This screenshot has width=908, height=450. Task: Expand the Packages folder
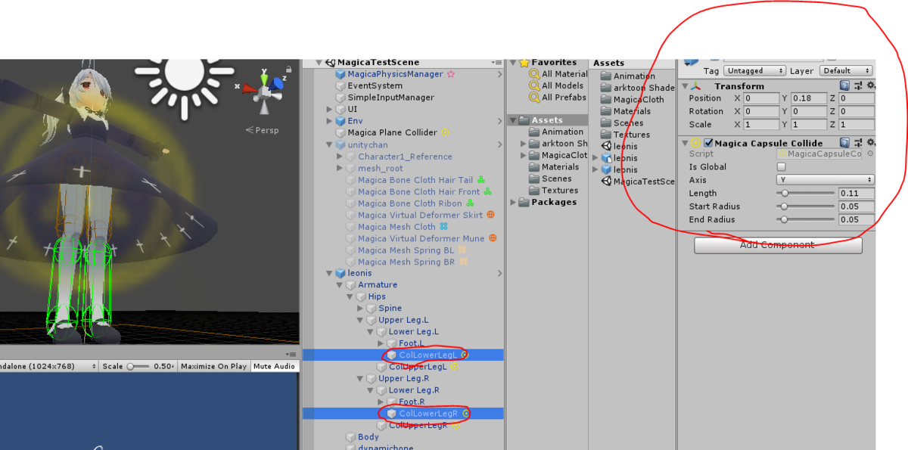[x=513, y=202]
